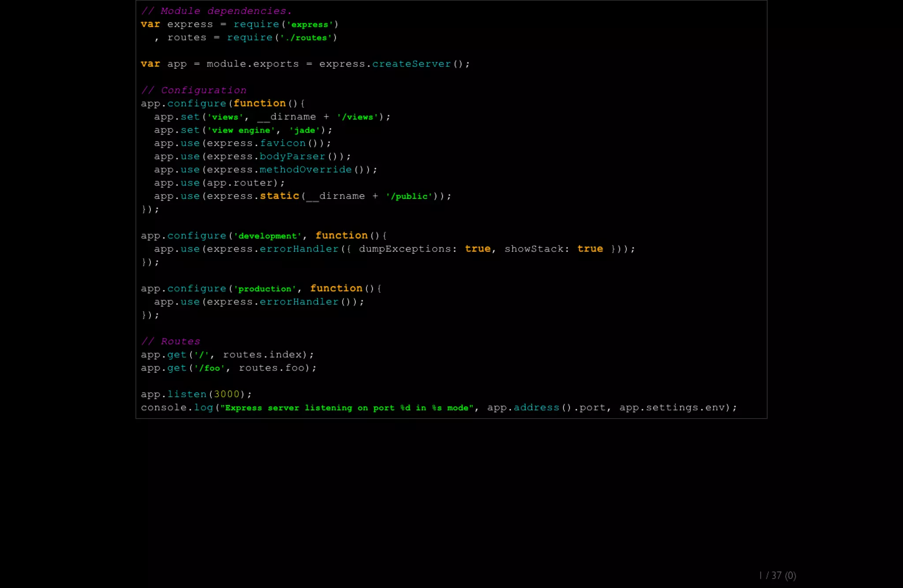Image resolution: width=903 pixels, height=588 pixels.
Task: Click 'routes.index' in the first route
Action: coord(262,355)
